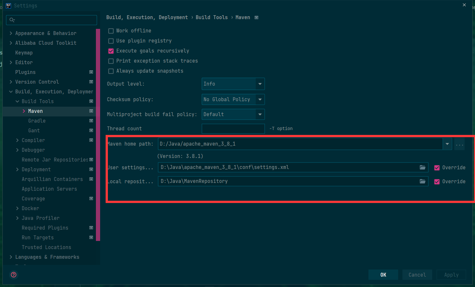The image size is (475, 287).
Task: Click the project-level icon beside the Maven breadcrumb
Action: point(257,18)
